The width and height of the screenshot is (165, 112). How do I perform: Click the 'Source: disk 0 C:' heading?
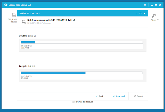pos(27,36)
